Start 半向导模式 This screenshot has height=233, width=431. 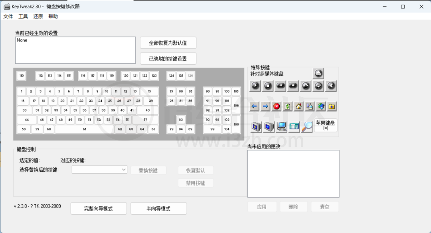pos(158,209)
